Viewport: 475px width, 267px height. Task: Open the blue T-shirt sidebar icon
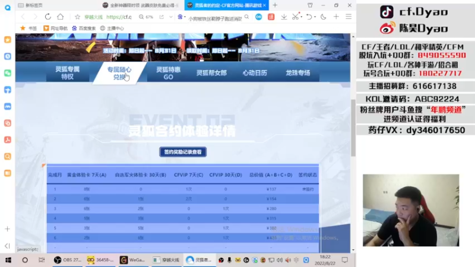tap(8, 90)
